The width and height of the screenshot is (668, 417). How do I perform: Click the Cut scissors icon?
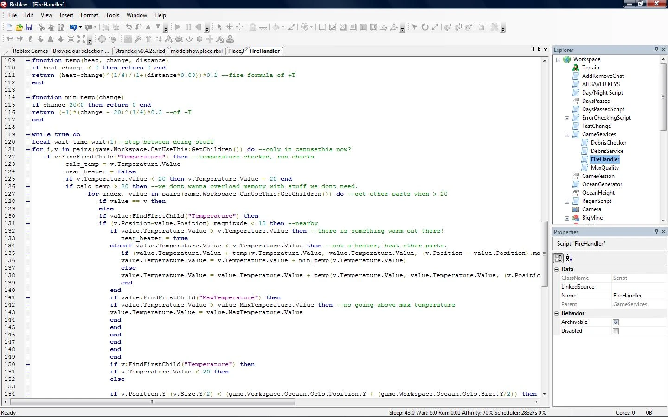(x=41, y=27)
